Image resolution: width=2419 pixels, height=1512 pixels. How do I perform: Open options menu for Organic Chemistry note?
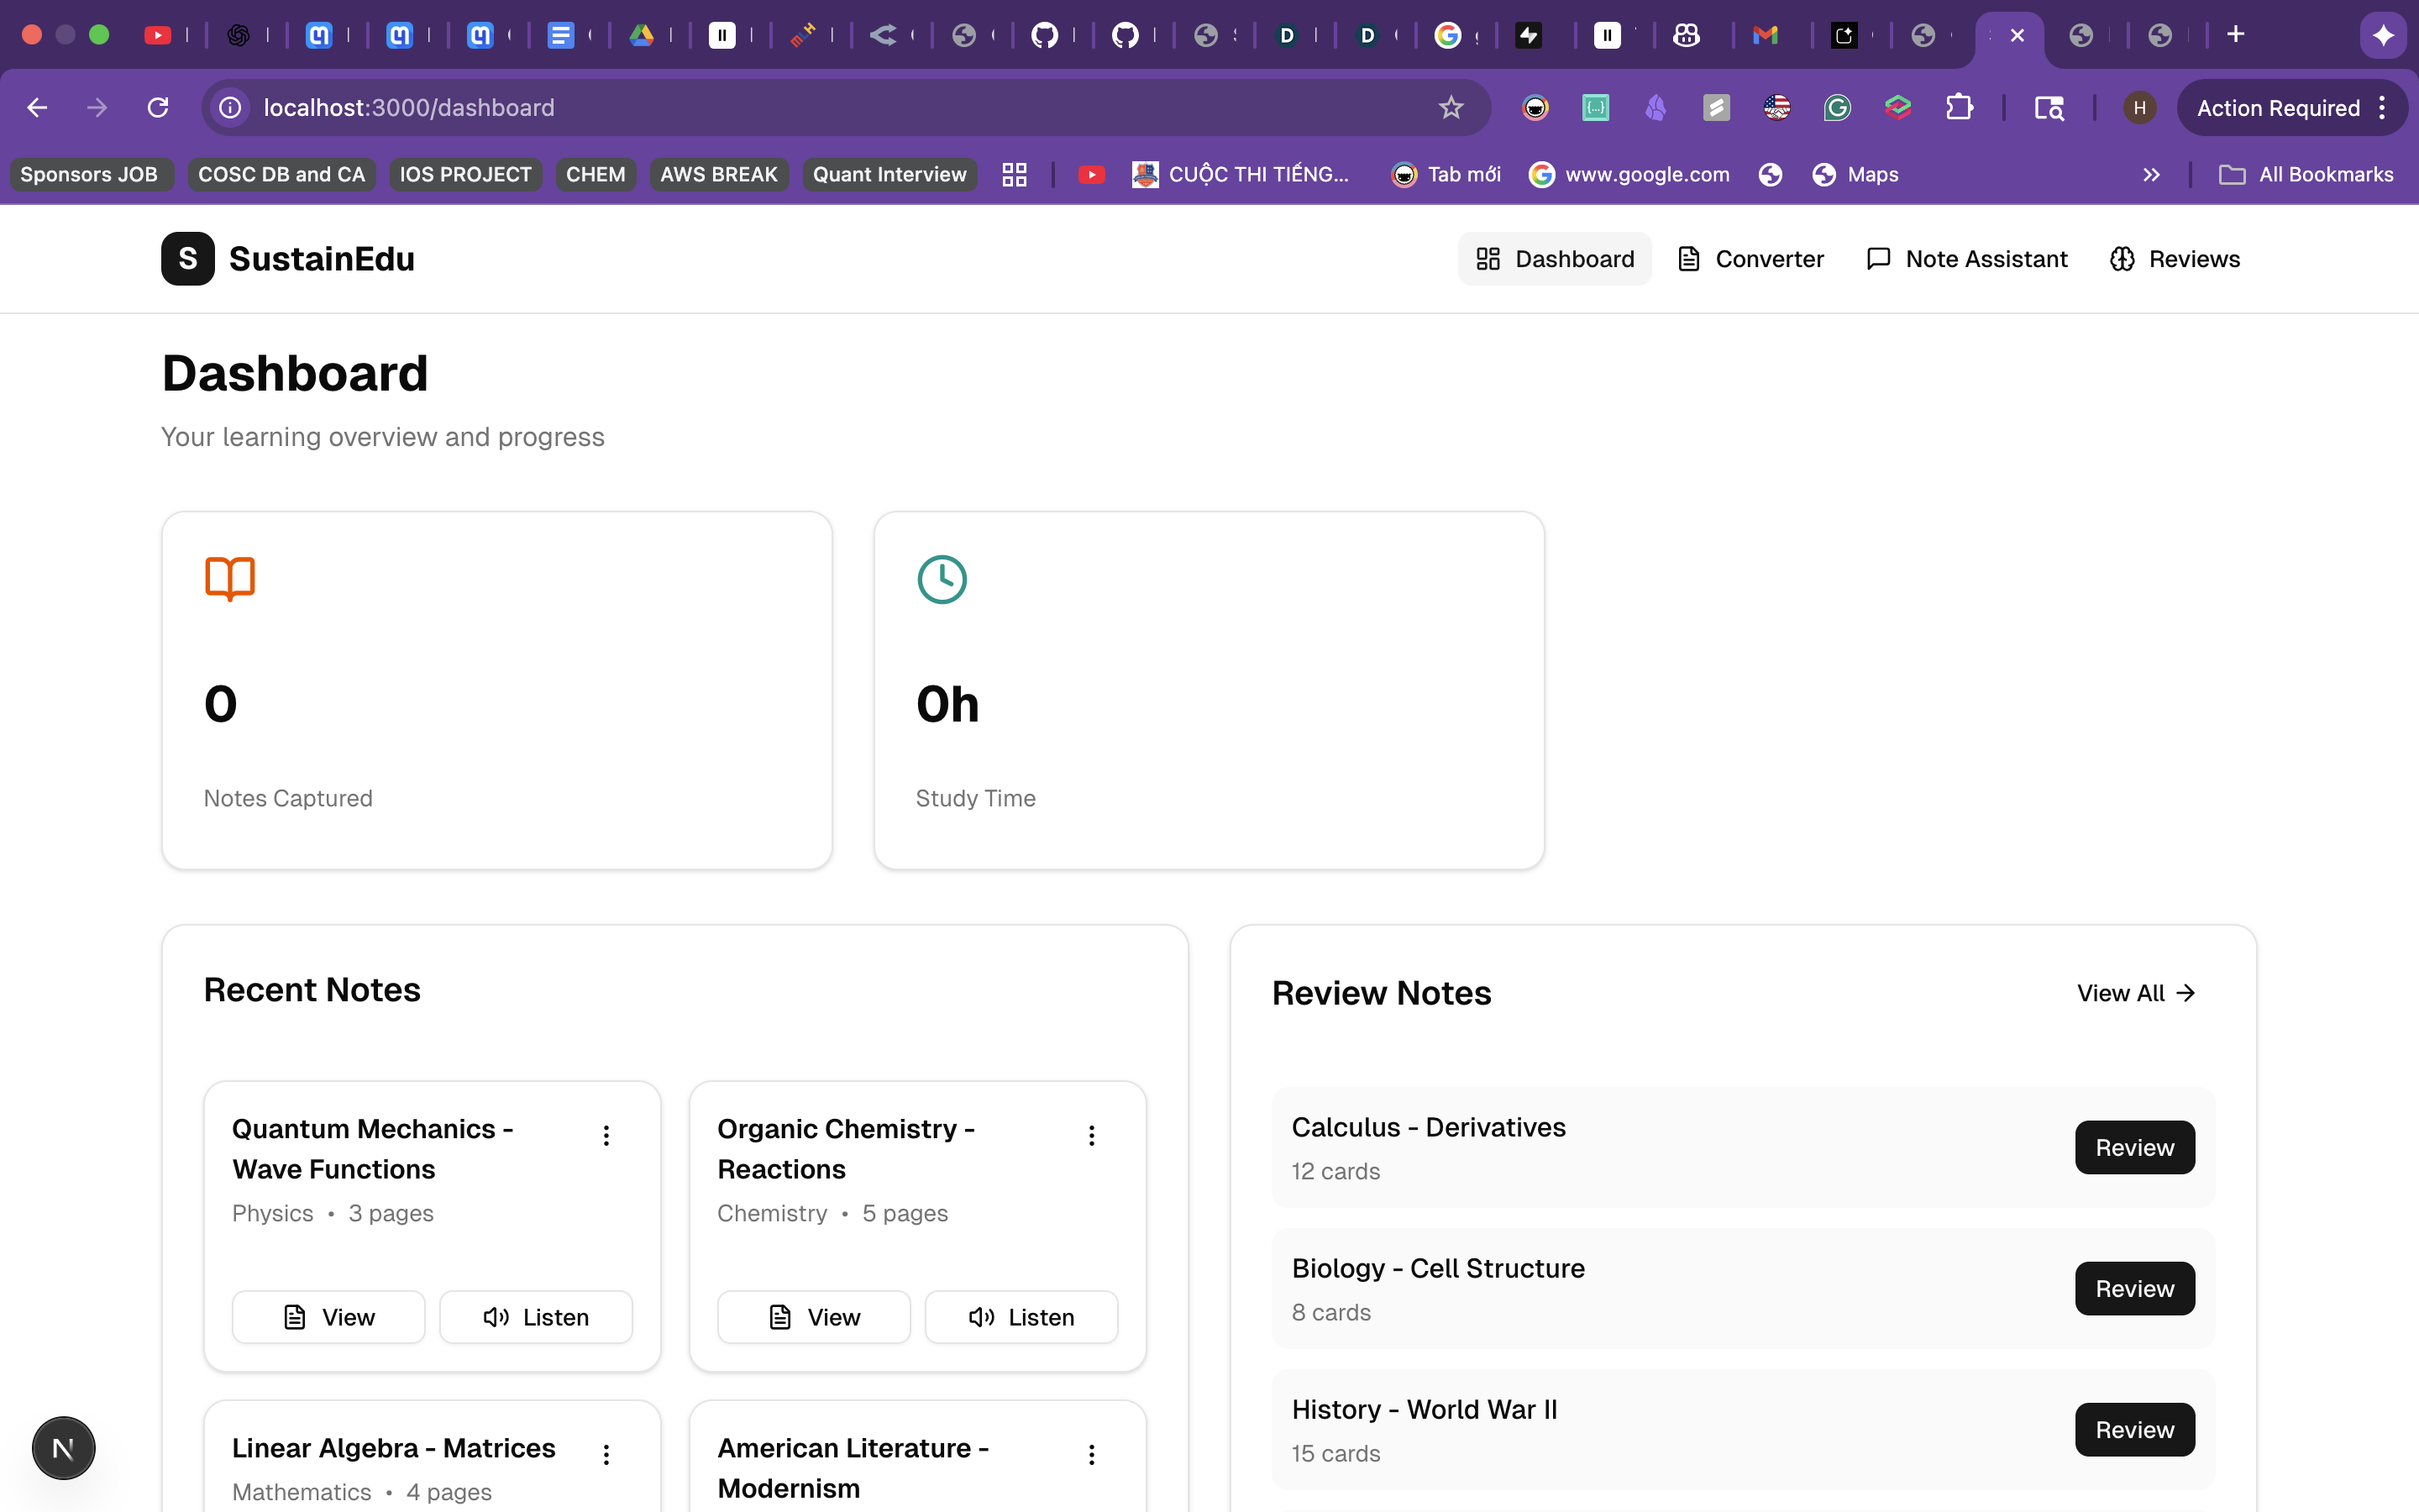1092,1135
